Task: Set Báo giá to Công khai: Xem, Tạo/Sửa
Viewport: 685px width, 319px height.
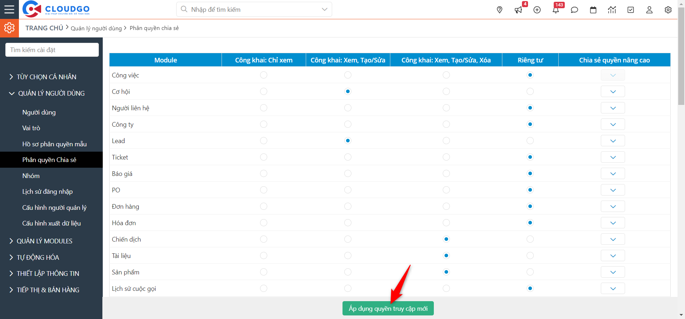Action: [348, 173]
